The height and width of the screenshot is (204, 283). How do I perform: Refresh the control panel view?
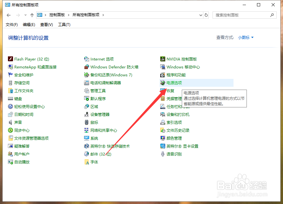[206, 15]
